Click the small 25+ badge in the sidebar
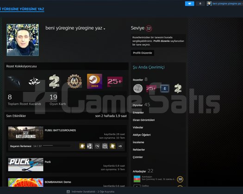The image size is (243, 194). coord(151,89)
